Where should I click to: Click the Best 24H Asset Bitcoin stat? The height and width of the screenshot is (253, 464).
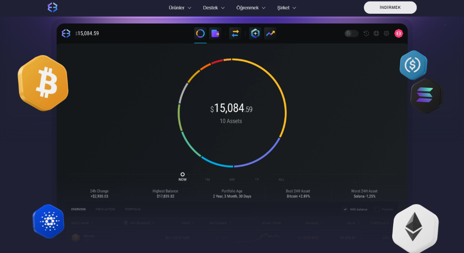point(298,193)
